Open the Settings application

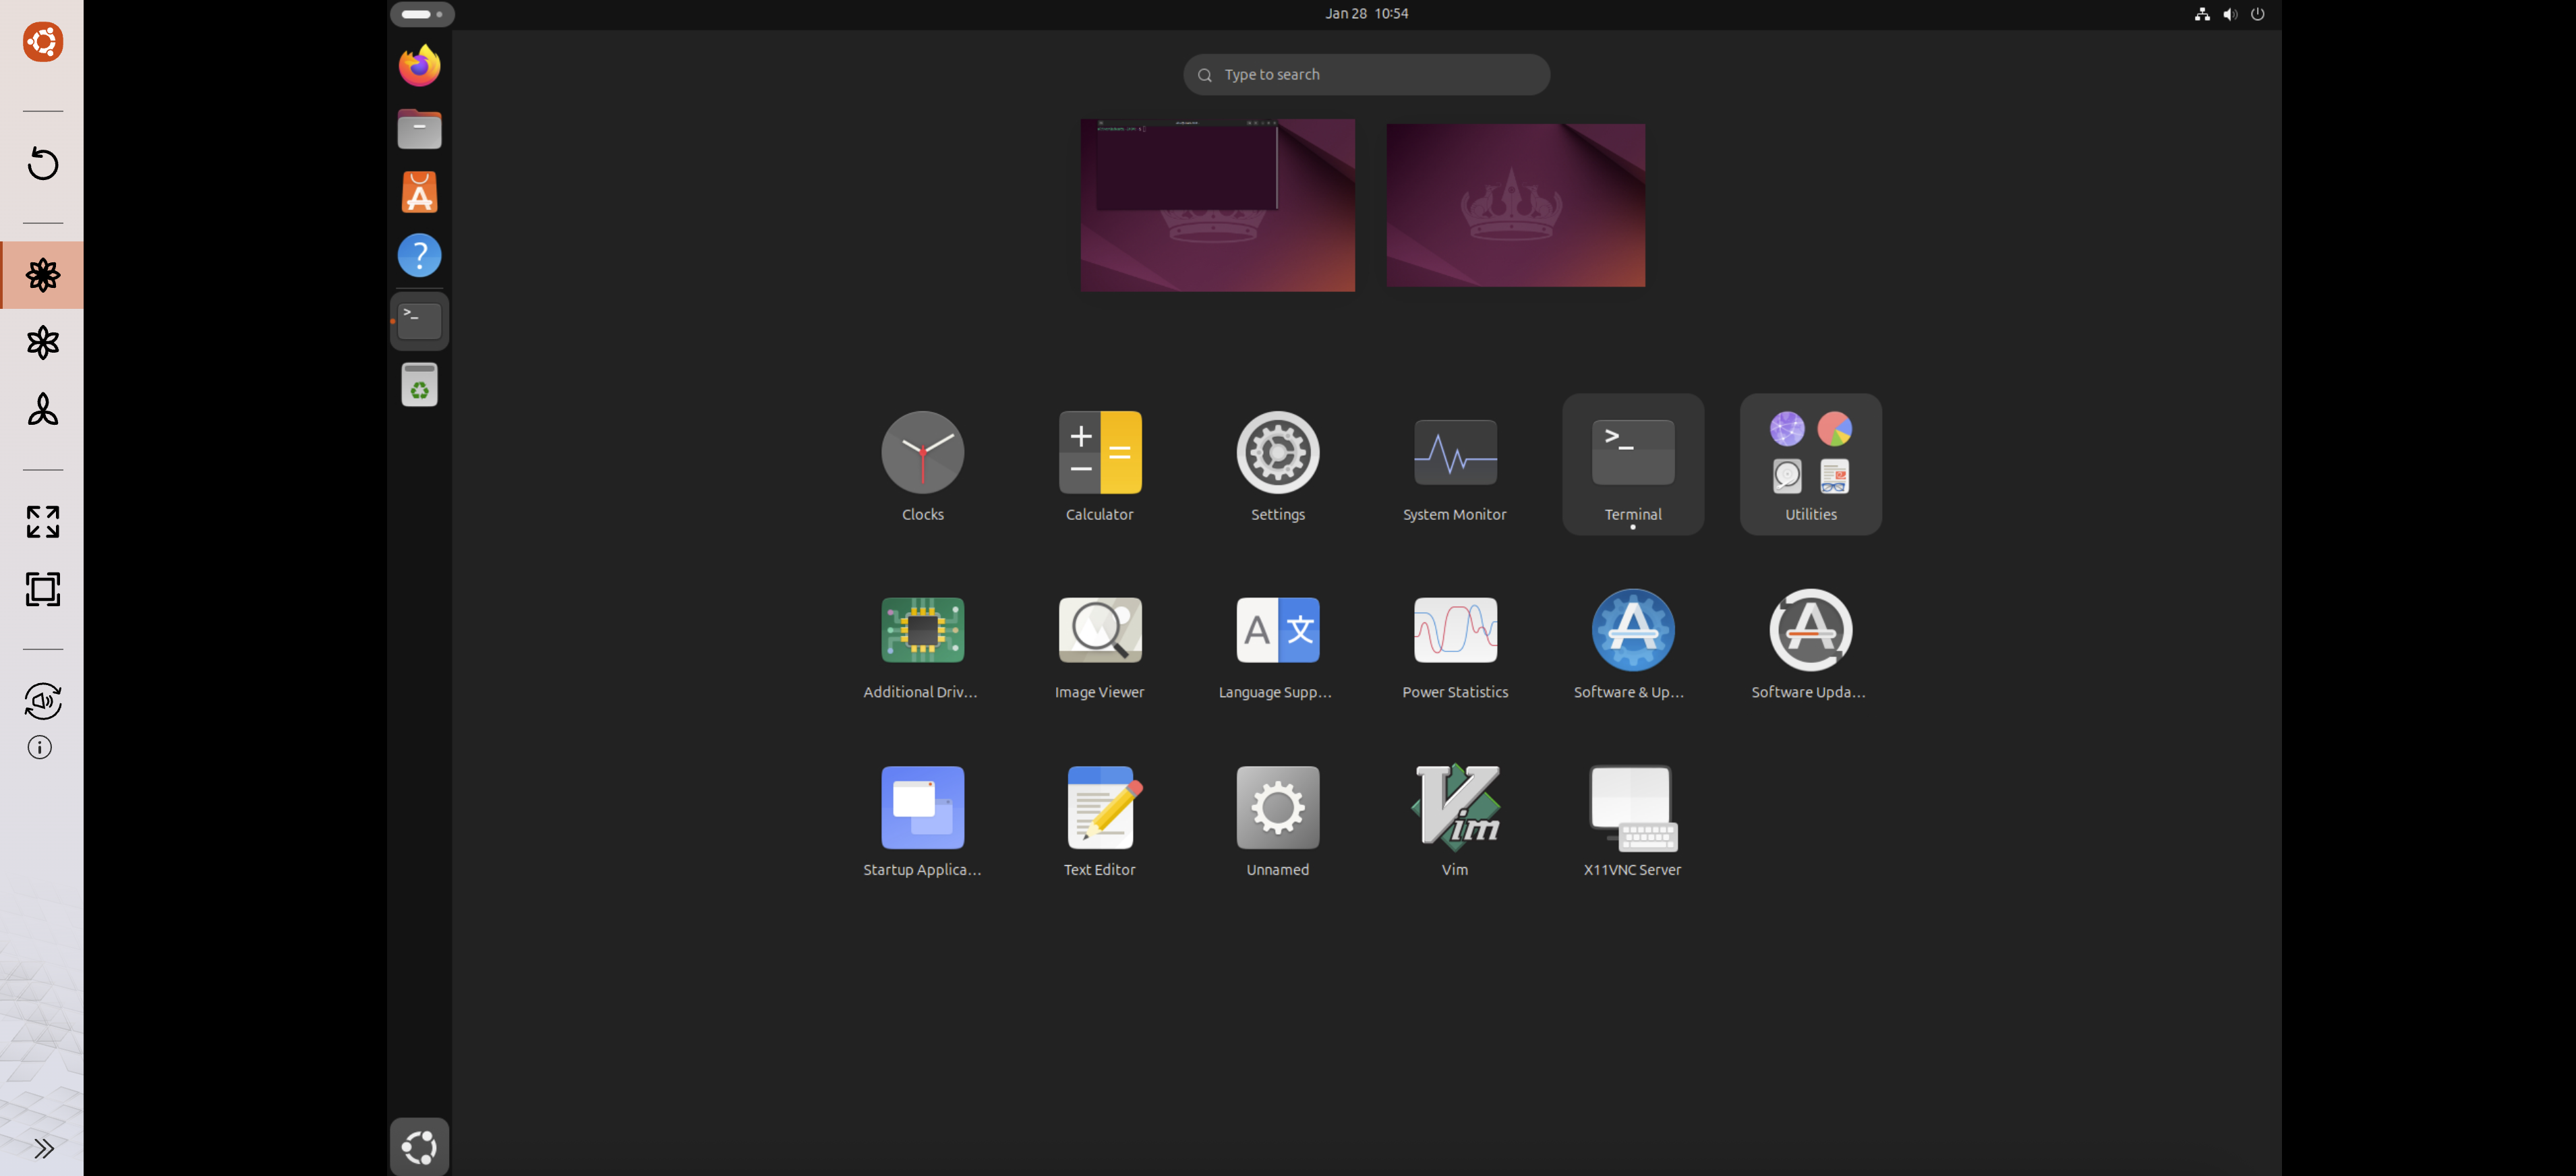pos(1277,452)
